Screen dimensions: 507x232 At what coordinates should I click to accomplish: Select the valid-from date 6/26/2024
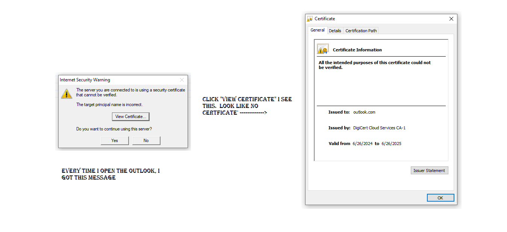363,144
